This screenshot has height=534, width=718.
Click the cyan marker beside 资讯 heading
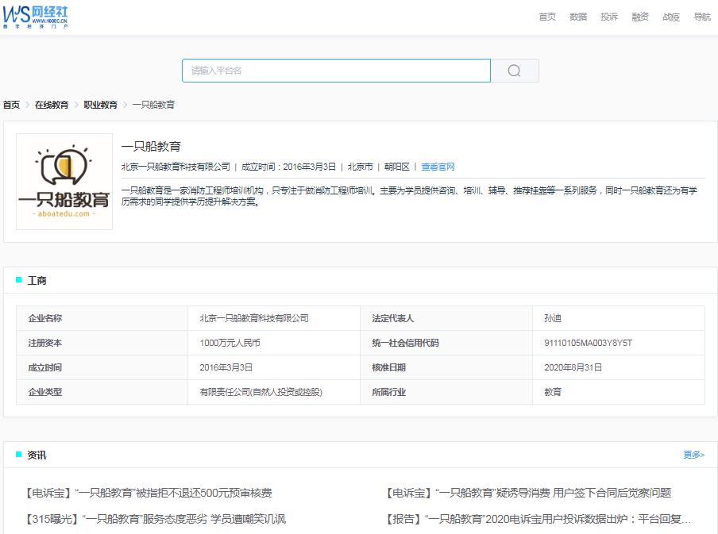coord(17,454)
